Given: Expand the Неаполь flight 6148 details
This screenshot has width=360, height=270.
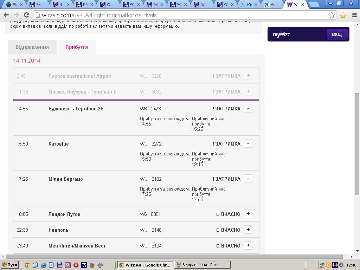Looking at the screenshot, I should (x=248, y=230).
